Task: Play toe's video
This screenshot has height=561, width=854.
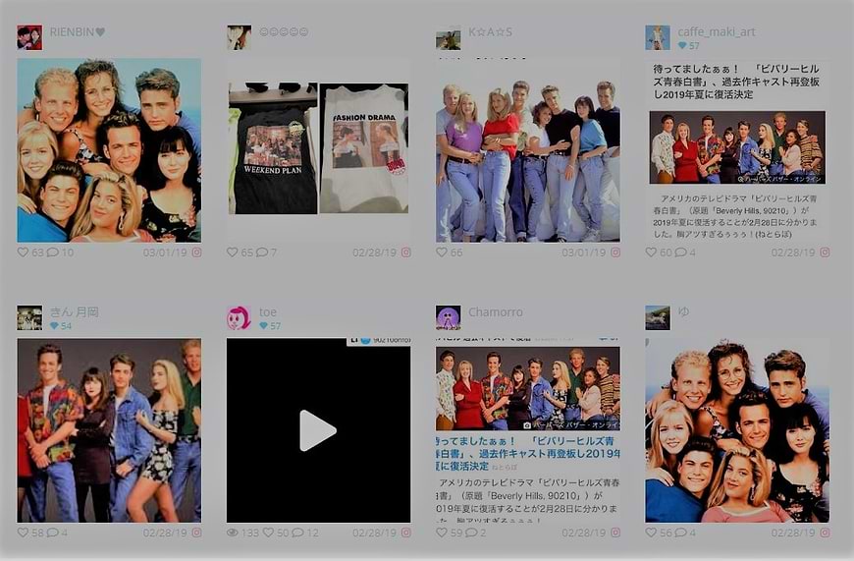Action: (318, 430)
